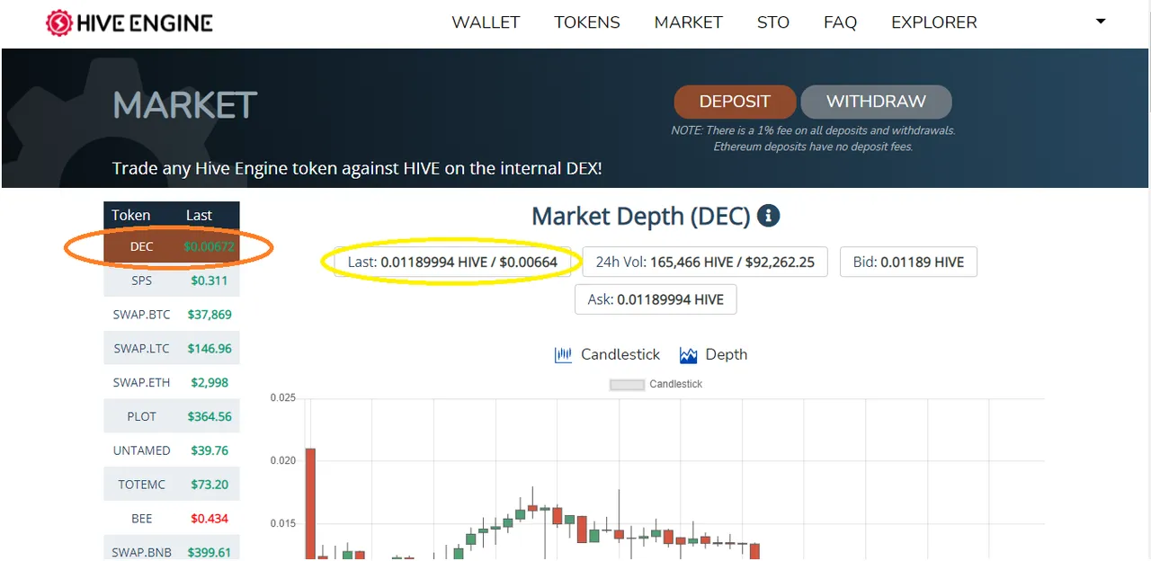1151x561 pixels.
Task: Select the SWAP.BNB token row
Action: click(172, 548)
